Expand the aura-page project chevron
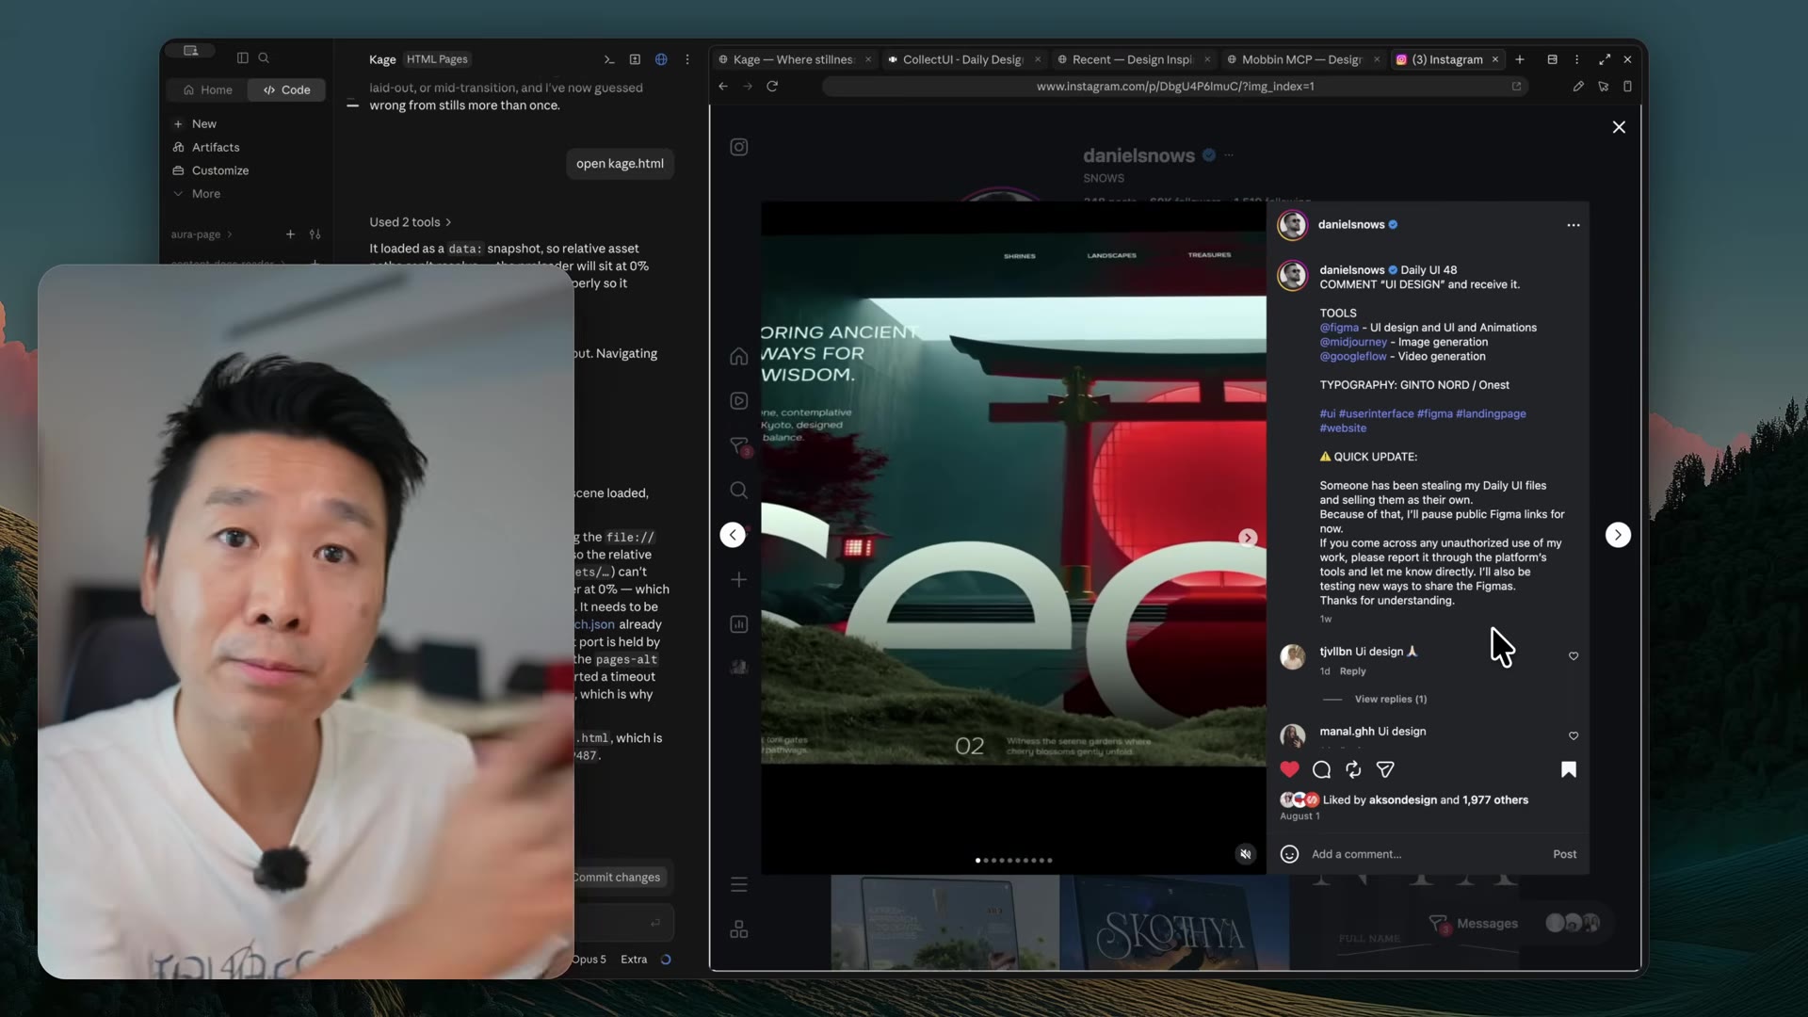 230,234
